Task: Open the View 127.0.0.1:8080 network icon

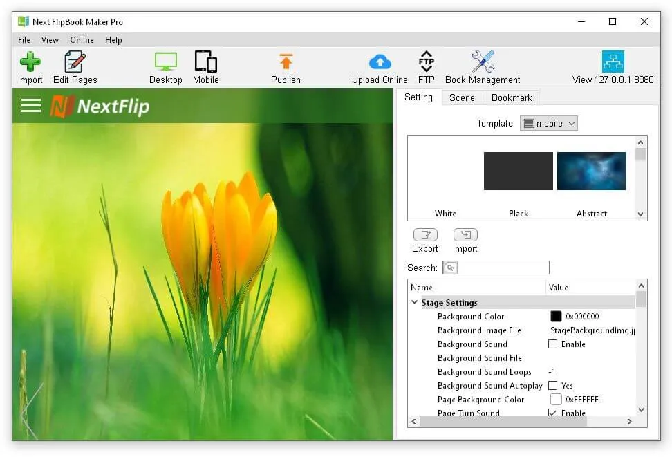Action: point(613,62)
